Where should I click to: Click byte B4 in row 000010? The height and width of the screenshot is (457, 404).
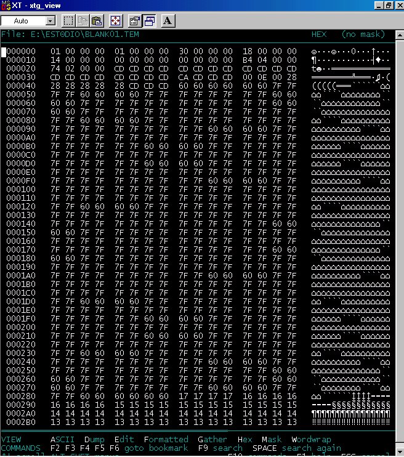pyautogui.click(x=248, y=60)
